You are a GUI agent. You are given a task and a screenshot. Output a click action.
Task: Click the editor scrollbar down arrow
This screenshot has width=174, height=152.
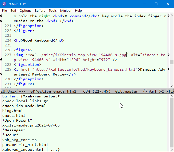click(x=171, y=86)
